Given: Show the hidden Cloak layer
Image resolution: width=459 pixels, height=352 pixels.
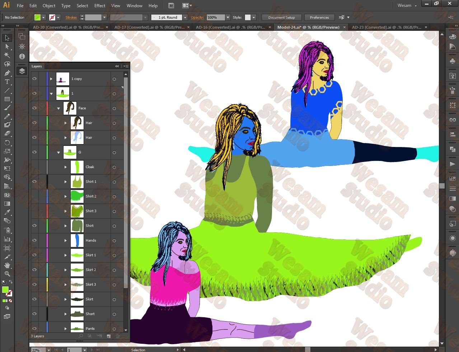Looking at the screenshot, I should coord(34,167).
